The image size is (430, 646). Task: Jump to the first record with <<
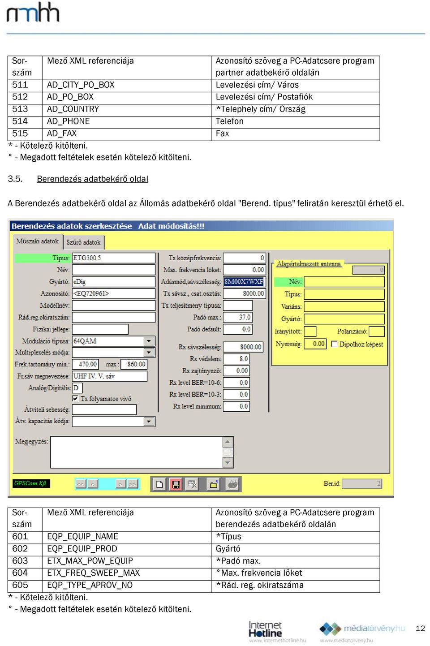click(x=81, y=484)
